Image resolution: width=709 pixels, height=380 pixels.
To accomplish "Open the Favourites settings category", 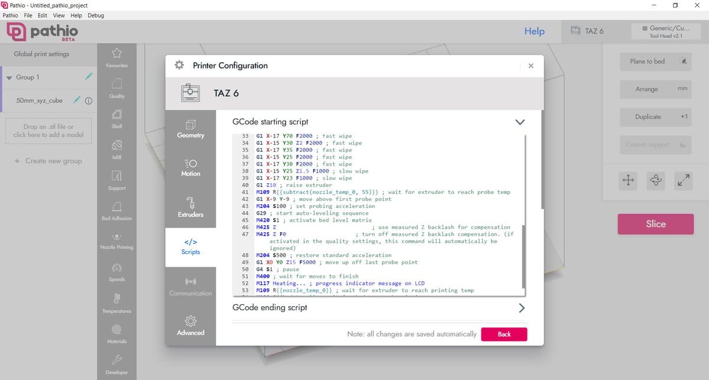I will [x=116, y=58].
